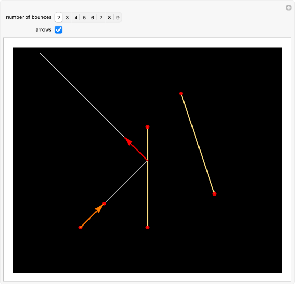Select 9 bounces
295x285 pixels.
(118, 18)
